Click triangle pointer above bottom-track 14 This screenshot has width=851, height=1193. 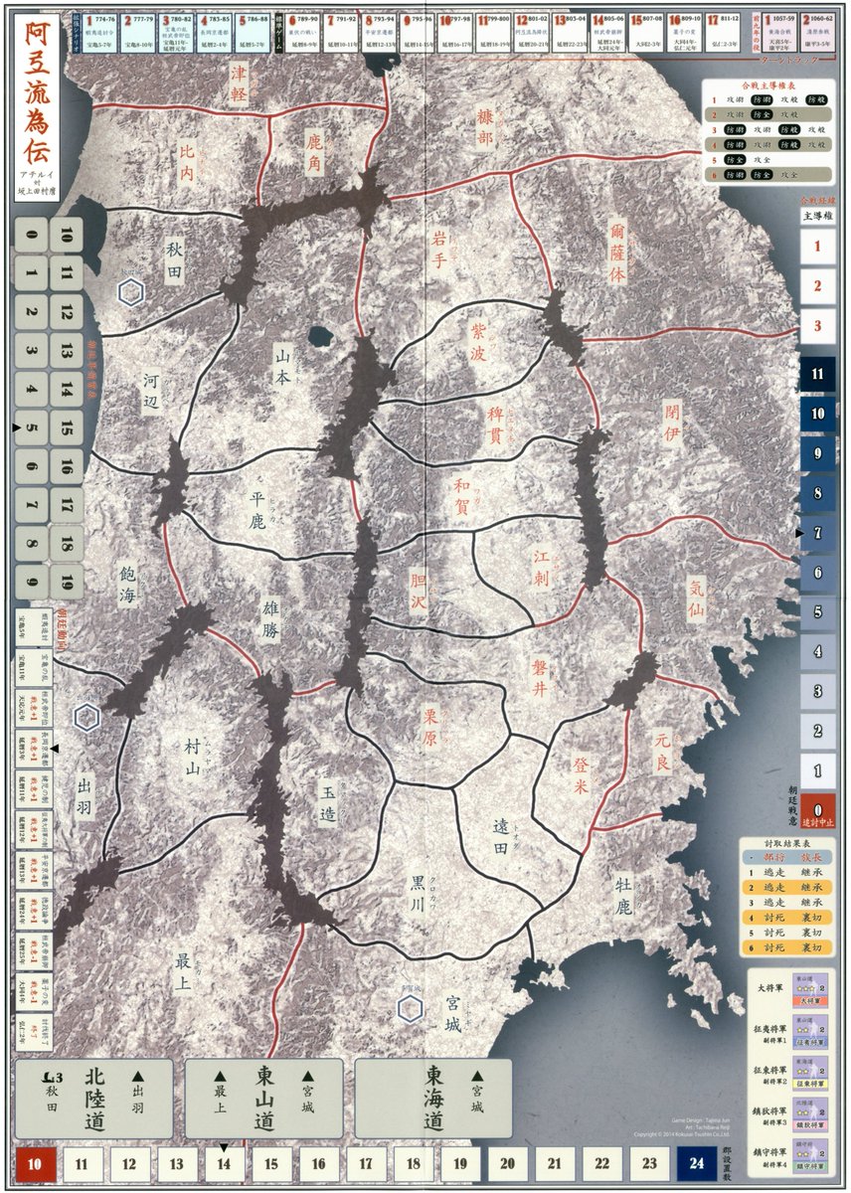(x=224, y=1147)
